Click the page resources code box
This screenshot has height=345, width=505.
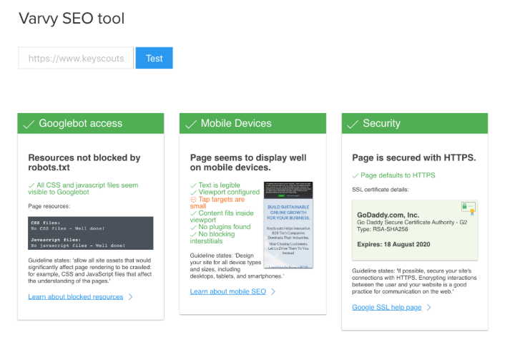pyautogui.click(x=91, y=233)
